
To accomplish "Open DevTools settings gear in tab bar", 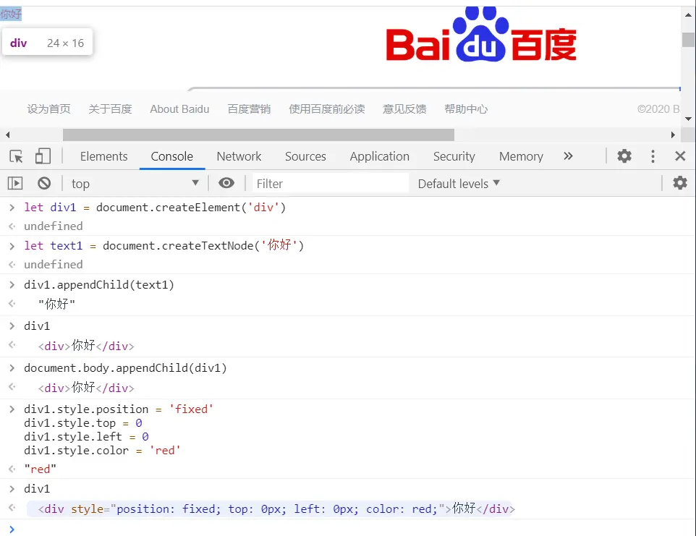I will tap(624, 156).
